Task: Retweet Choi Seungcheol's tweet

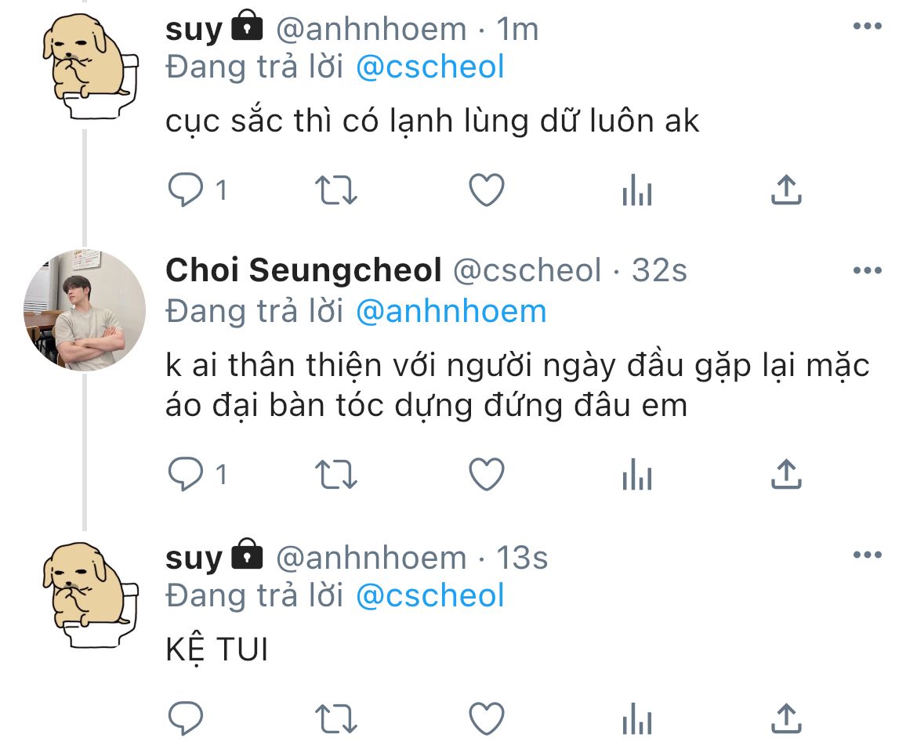Action: 335,474
